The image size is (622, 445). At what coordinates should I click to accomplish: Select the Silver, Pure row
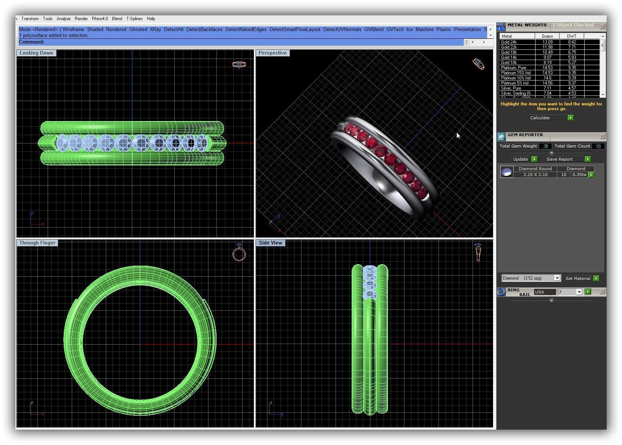[x=550, y=88]
